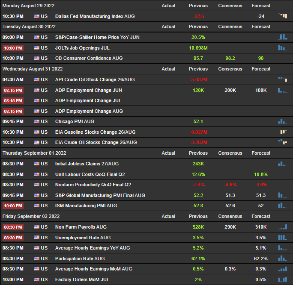Open Average Hourly Earnings MoM AUG event
The image size is (293, 285).
(94, 269)
